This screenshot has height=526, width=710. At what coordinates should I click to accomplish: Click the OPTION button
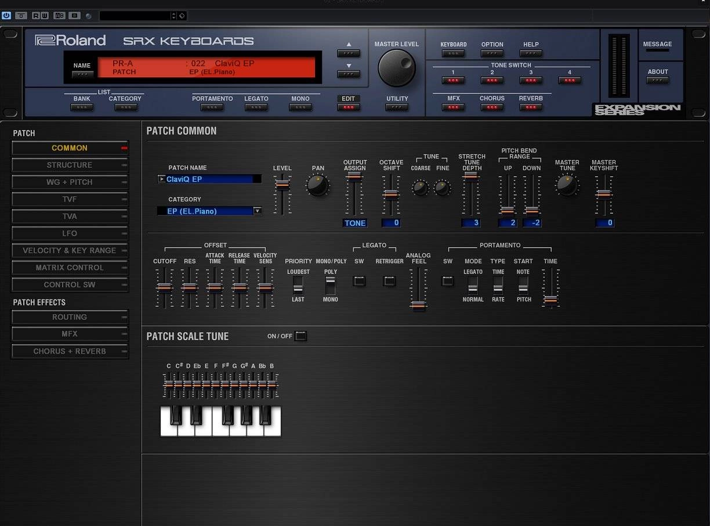492,53
